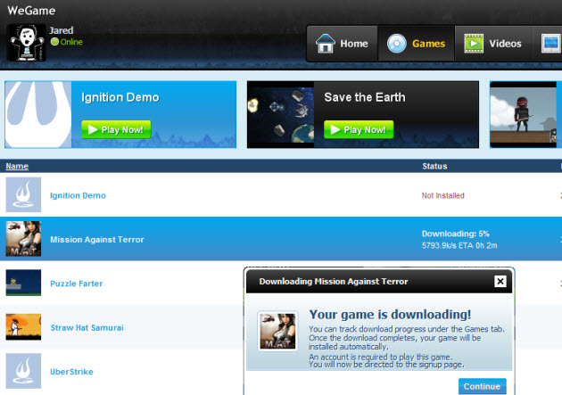
Task: Click the monitor icon tab at right edge
Action: (x=551, y=44)
